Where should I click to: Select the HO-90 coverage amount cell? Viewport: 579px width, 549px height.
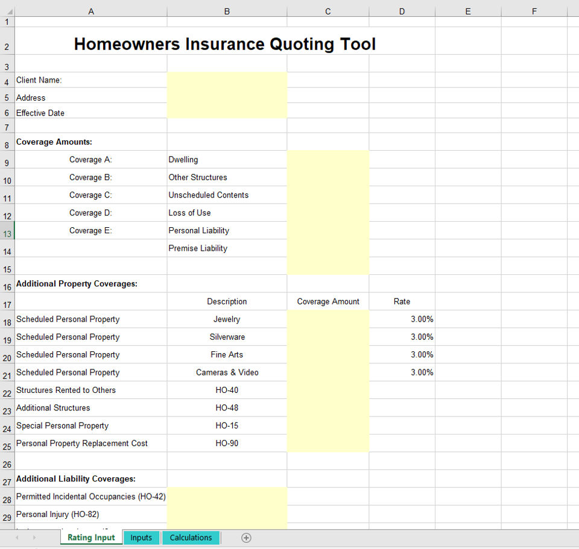tap(327, 444)
